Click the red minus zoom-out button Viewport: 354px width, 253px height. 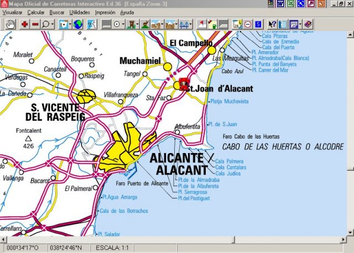pyautogui.click(x=35, y=24)
